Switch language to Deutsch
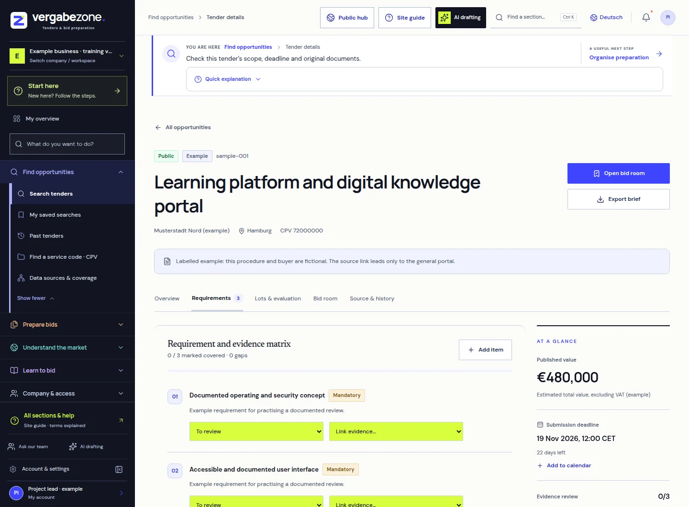 point(606,17)
